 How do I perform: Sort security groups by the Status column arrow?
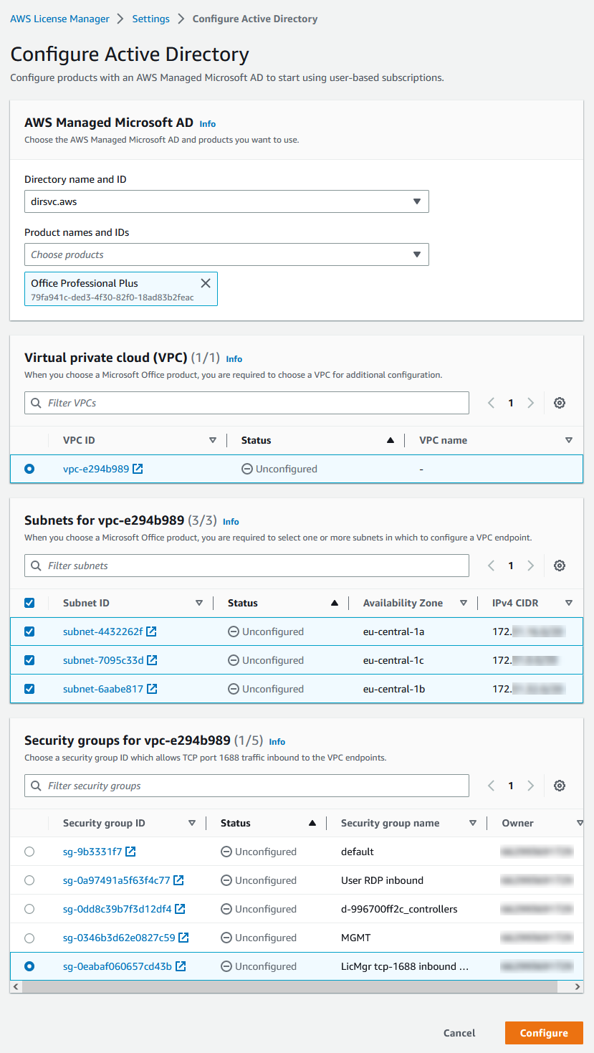(x=313, y=822)
